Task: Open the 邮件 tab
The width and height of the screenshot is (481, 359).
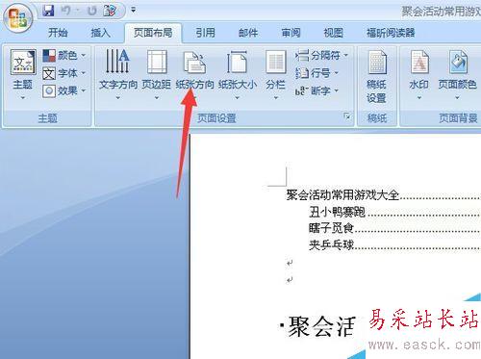Action: (x=248, y=33)
